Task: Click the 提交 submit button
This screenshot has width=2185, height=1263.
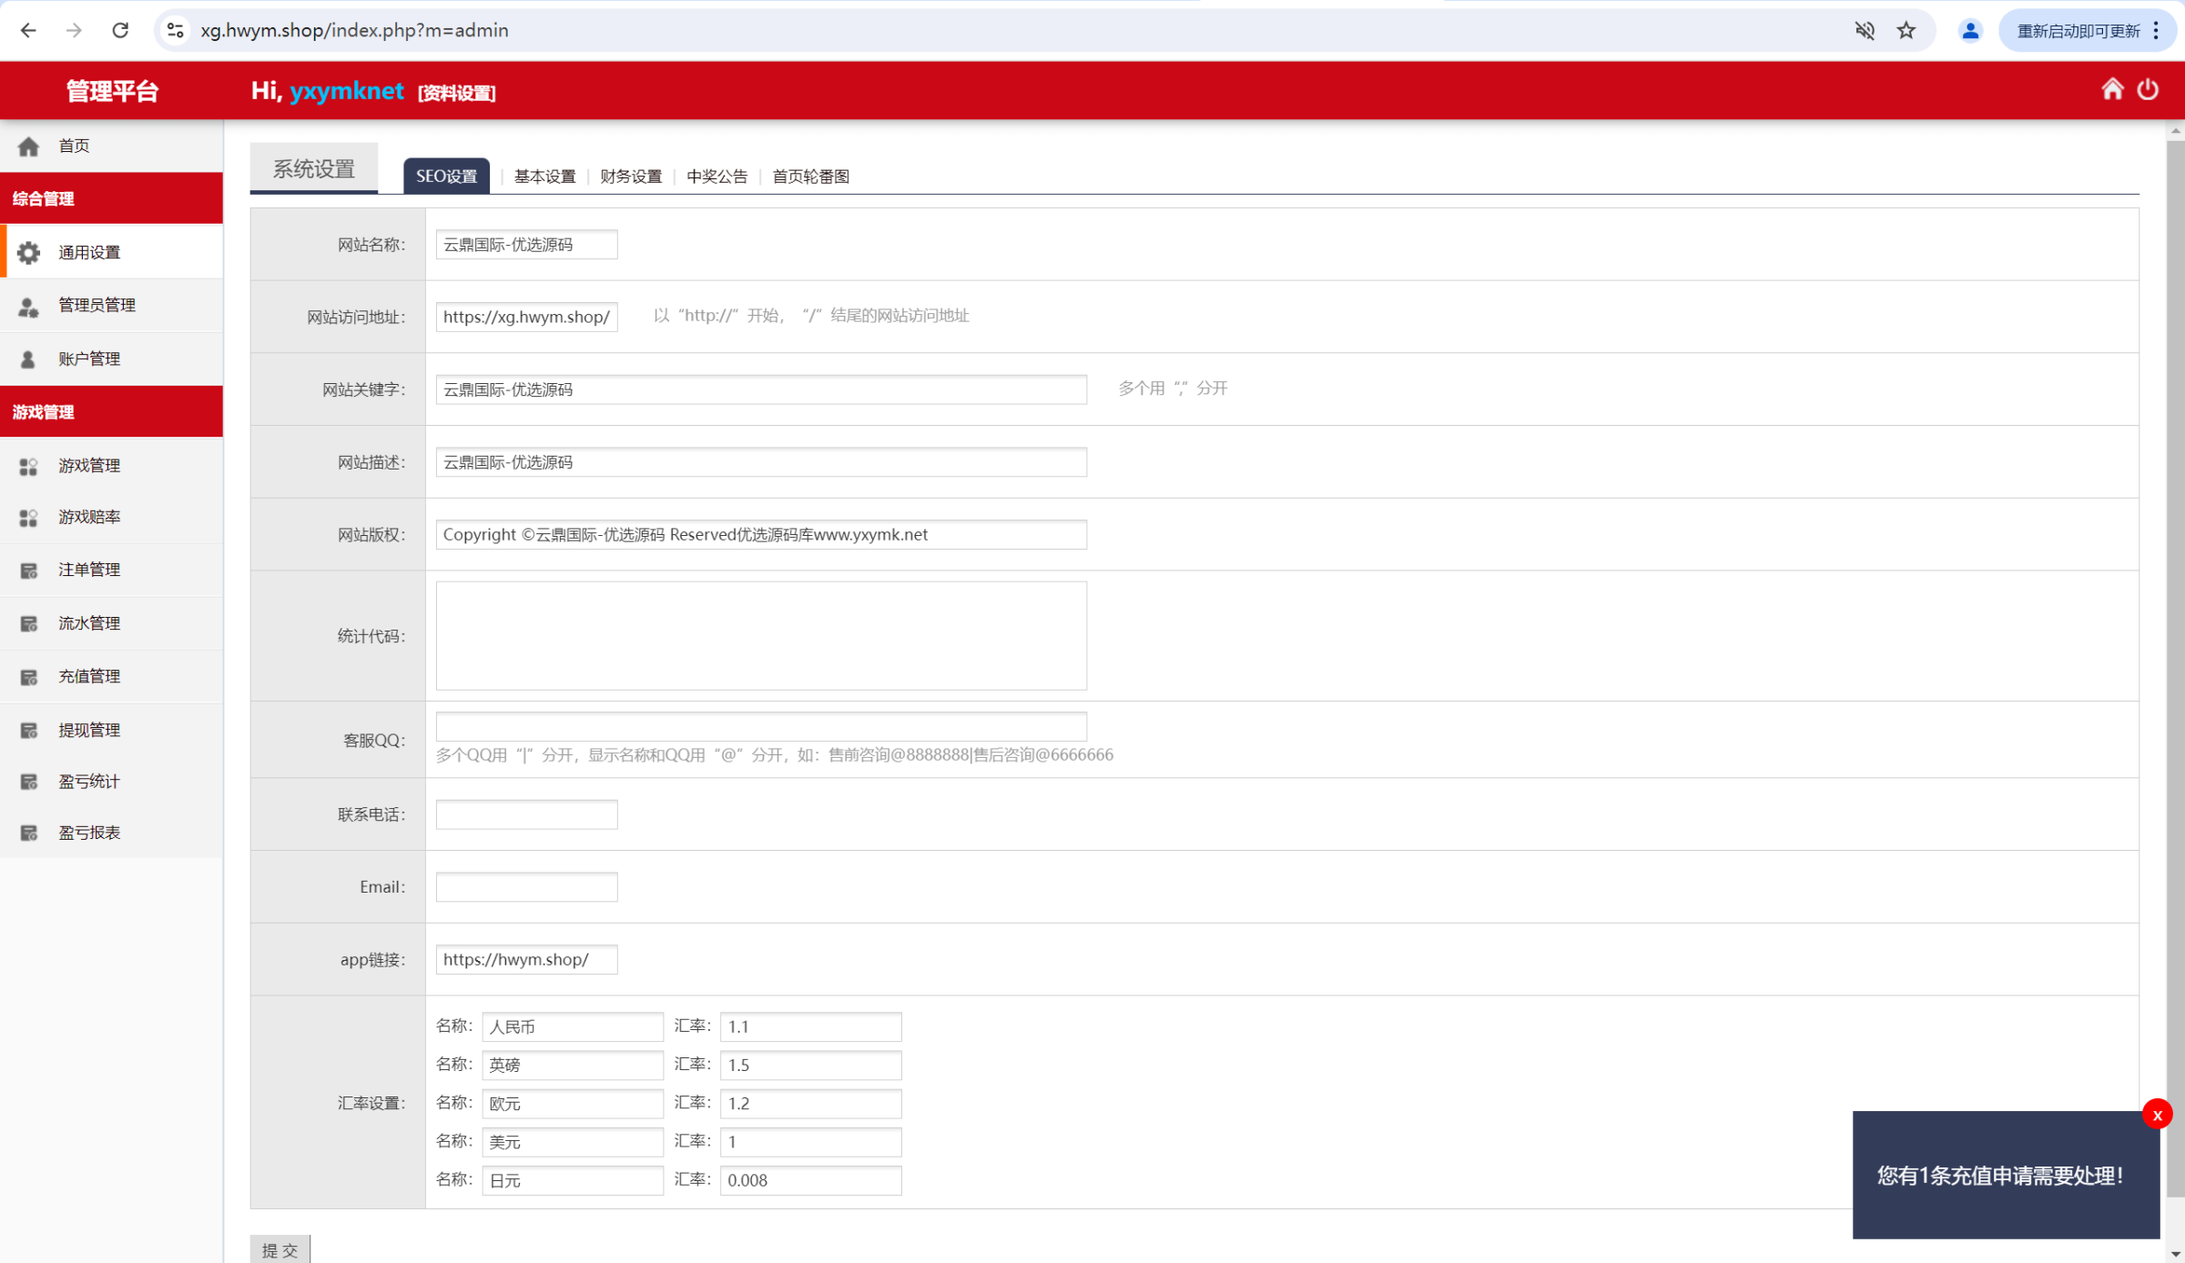Action: pos(279,1249)
